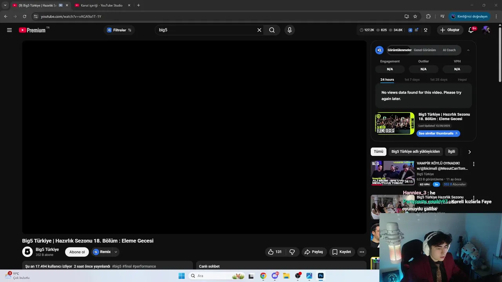502x282 pixels.
Task: Click the #big5 hashtag link
Action: 116,266
